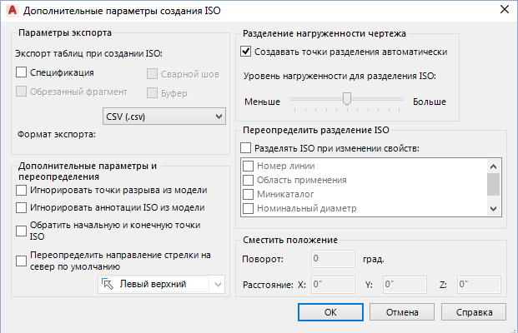This screenshot has height=333, width=518.
Task: Click the arrow icon in Левый верхний dropdown
Action: pyautogui.click(x=107, y=285)
